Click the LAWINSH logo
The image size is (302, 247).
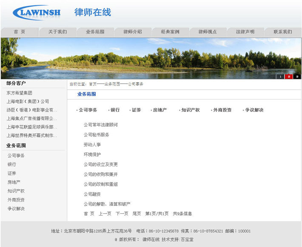(37, 12)
